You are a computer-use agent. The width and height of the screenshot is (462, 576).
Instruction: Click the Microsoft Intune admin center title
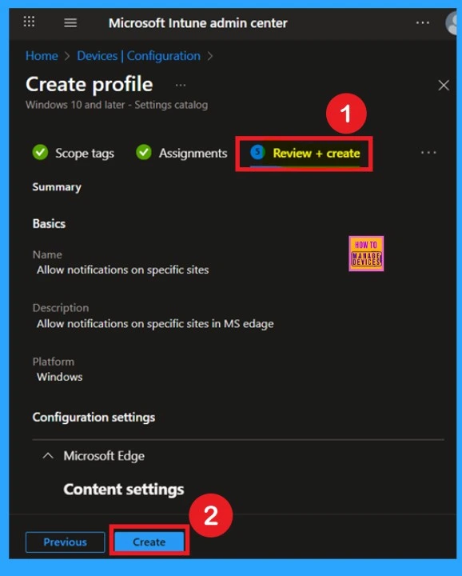pos(197,23)
